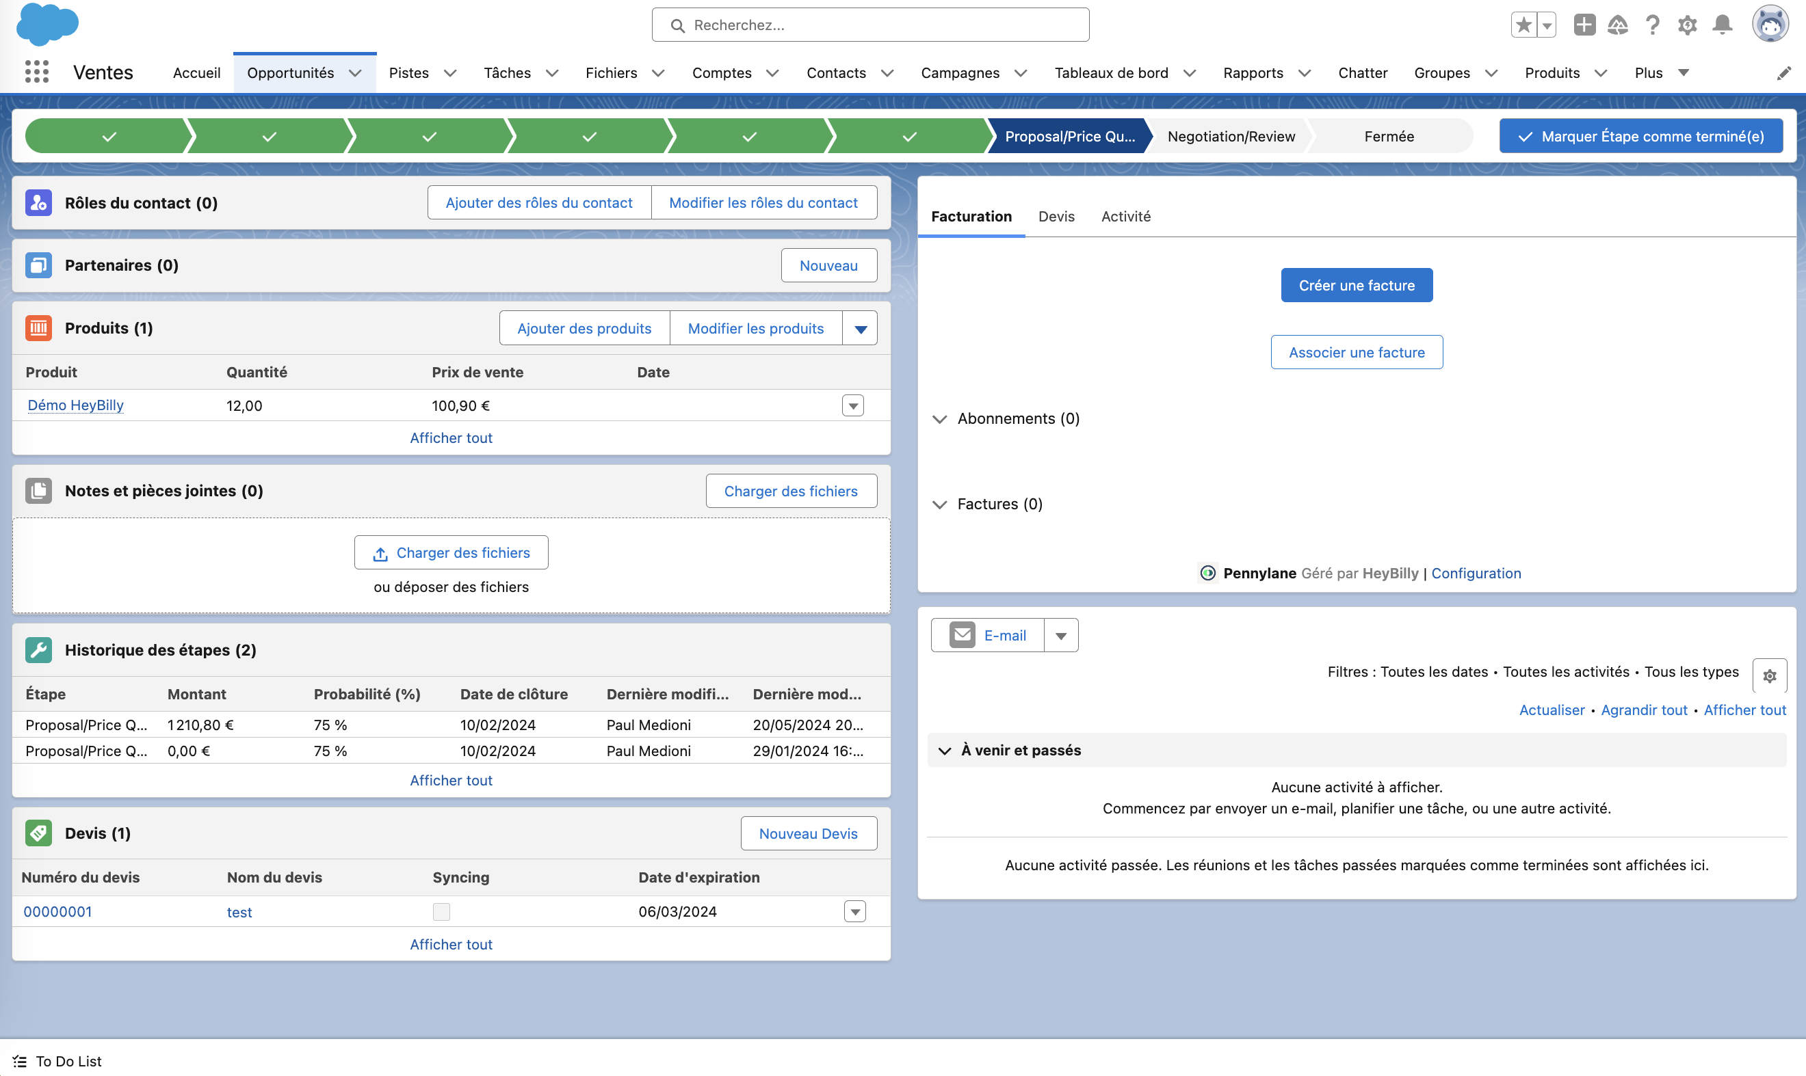Open the Setup gear icon
The image size is (1806, 1076).
(1687, 25)
